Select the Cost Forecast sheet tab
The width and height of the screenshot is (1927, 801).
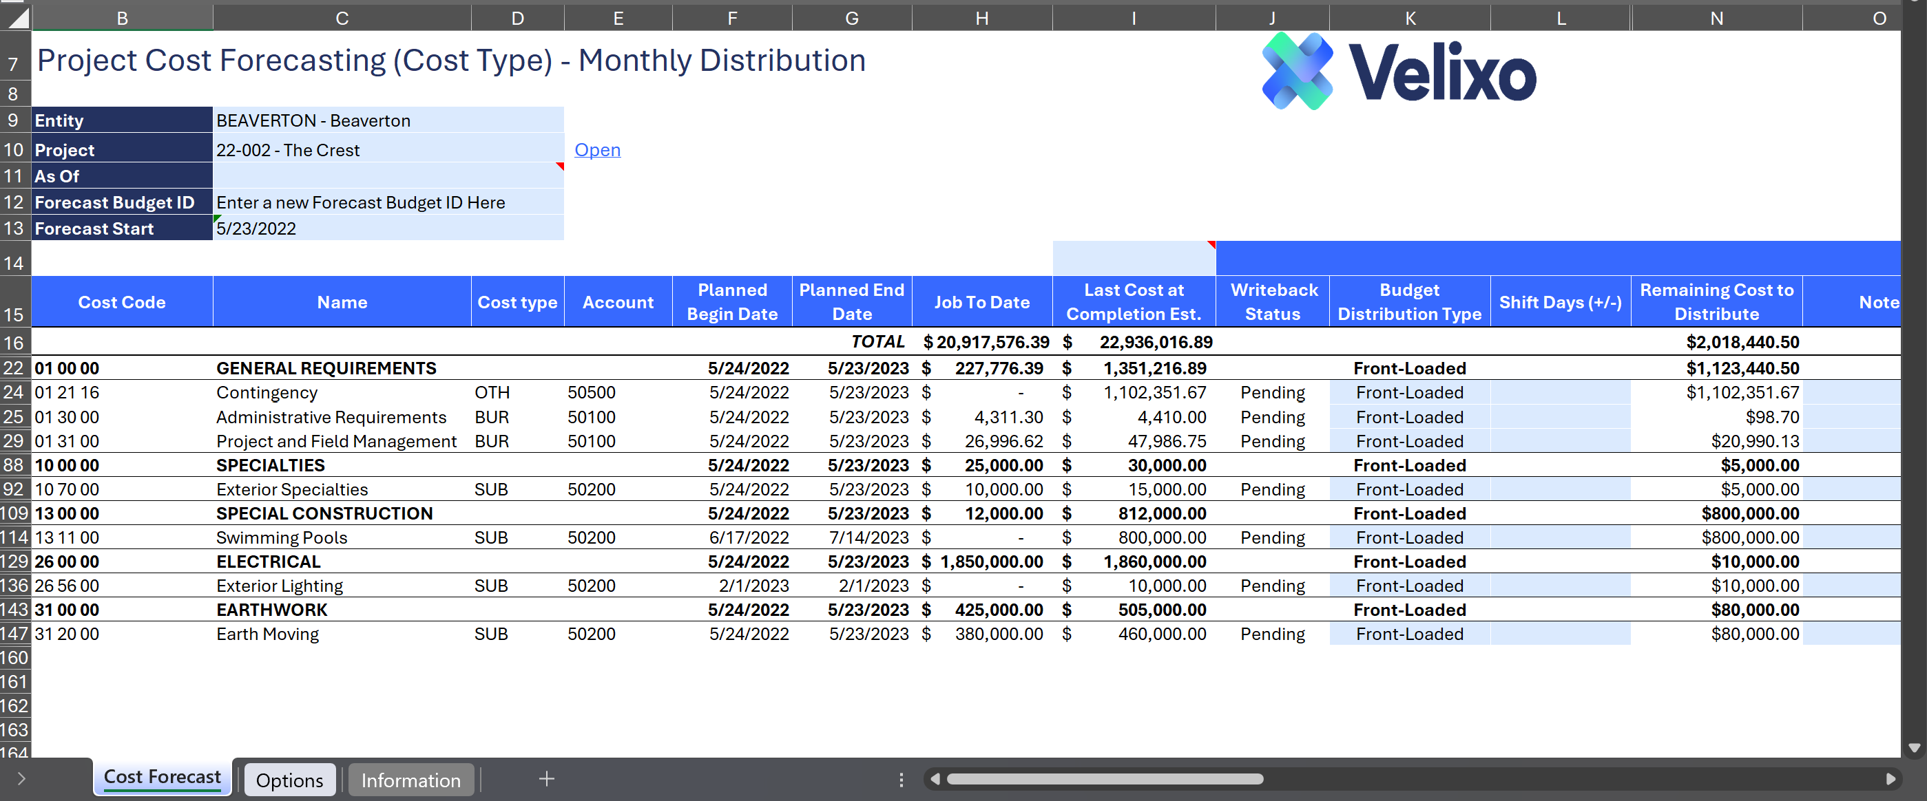[x=163, y=777]
